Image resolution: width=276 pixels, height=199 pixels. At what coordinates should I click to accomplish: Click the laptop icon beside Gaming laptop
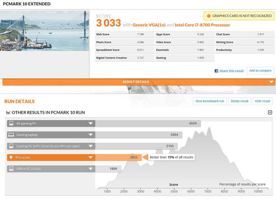point(11,135)
